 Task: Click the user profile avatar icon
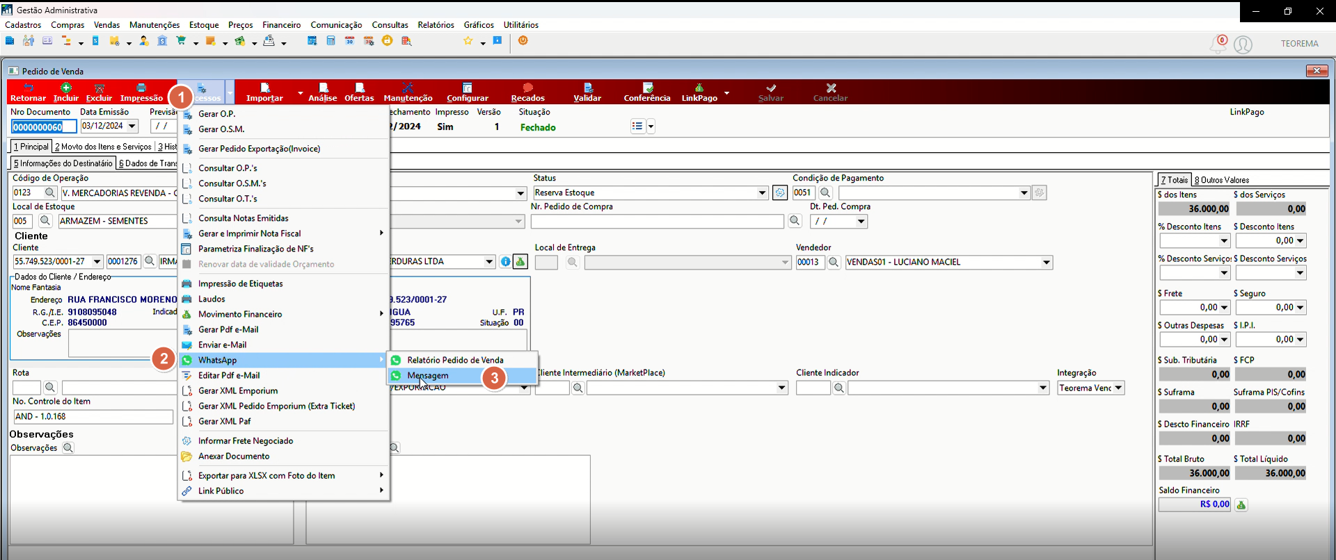tap(1243, 44)
